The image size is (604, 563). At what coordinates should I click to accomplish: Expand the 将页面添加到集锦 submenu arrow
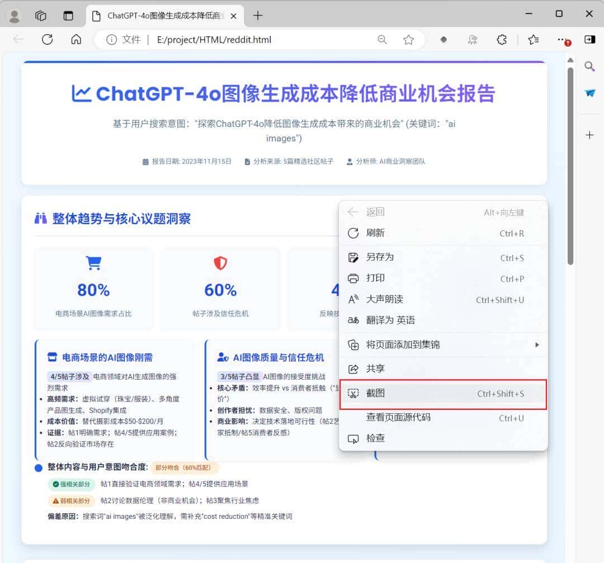(537, 345)
